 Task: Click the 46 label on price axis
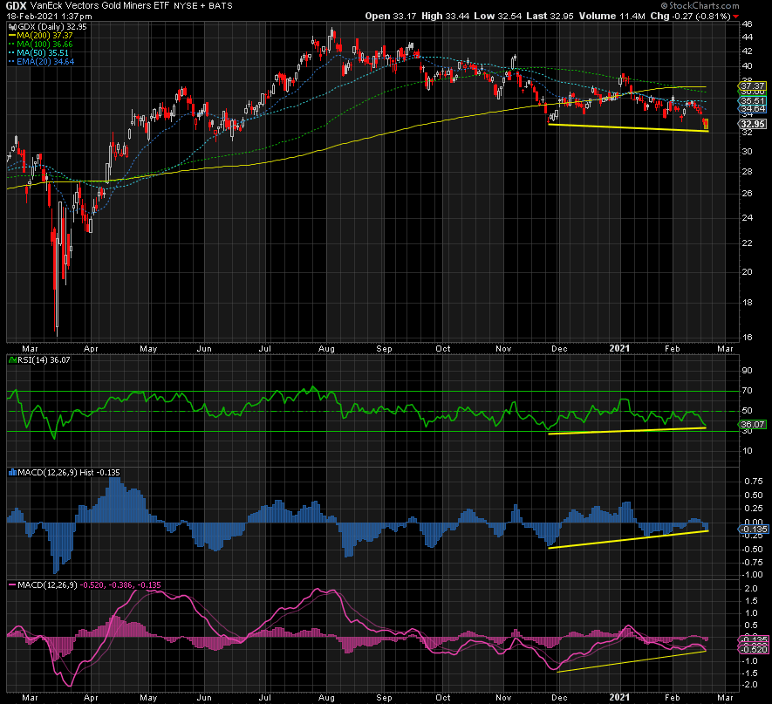(x=748, y=24)
